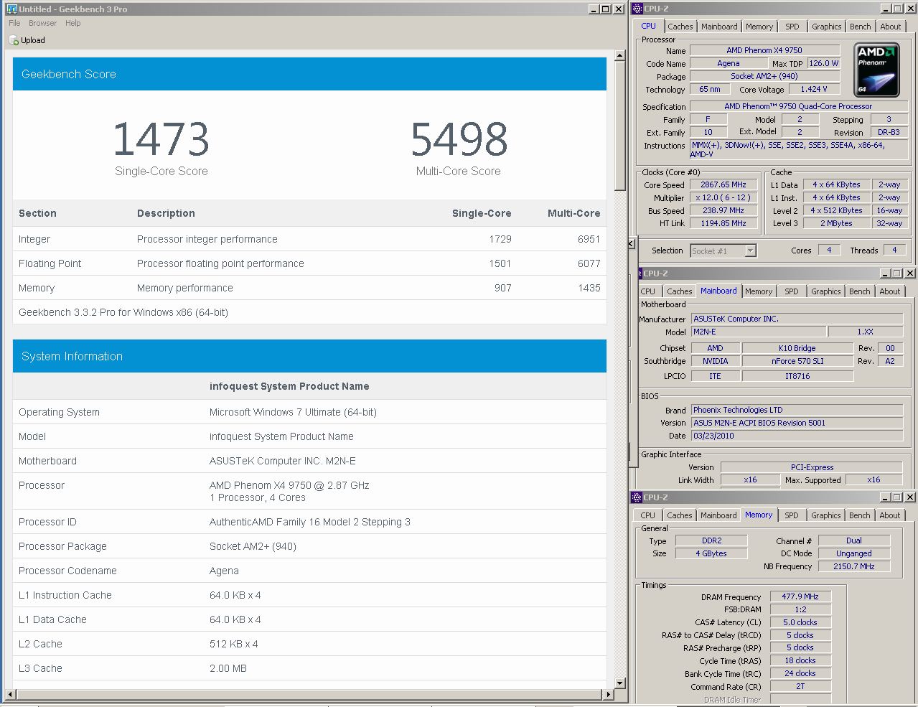Click the Geekbench vertical scrollbar down arrow
This screenshot has width=918, height=707.
[621, 683]
